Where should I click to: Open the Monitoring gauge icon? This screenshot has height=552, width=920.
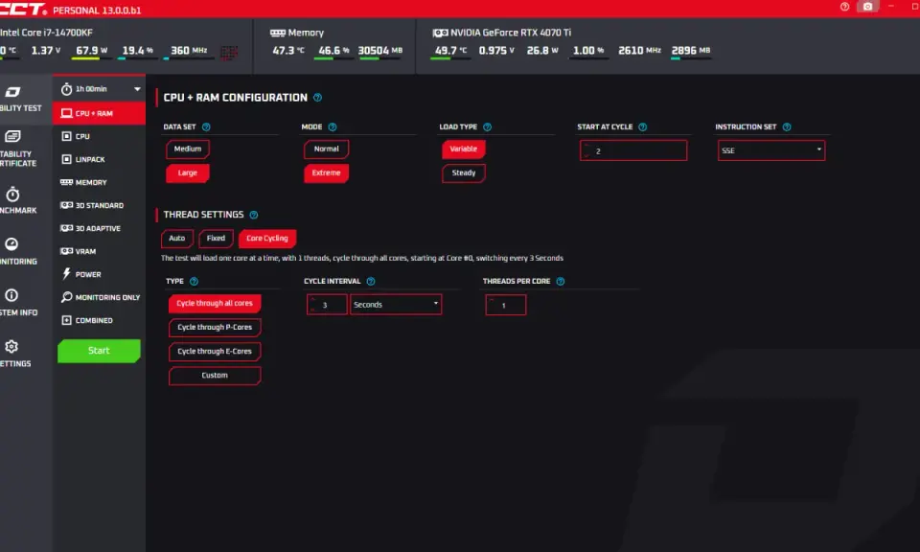pyautogui.click(x=11, y=244)
